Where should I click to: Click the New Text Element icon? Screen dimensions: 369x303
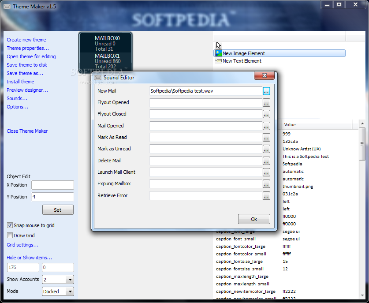point(219,61)
